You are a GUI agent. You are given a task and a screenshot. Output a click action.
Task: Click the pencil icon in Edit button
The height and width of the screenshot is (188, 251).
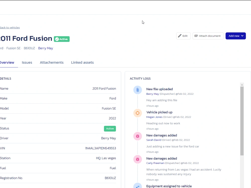180,36
